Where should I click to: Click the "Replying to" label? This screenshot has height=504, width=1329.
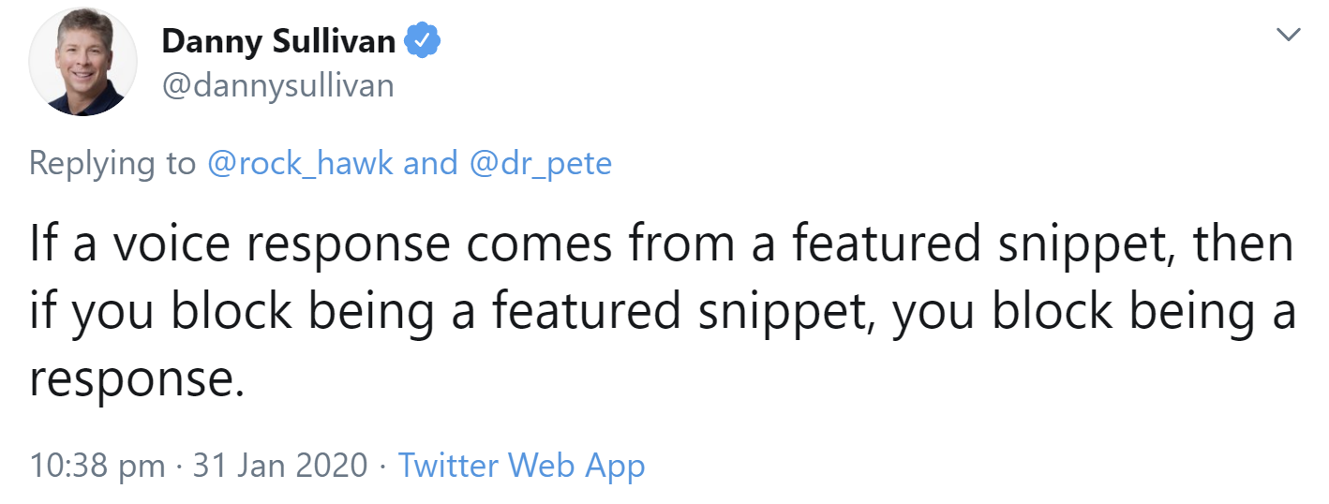pos(112,163)
